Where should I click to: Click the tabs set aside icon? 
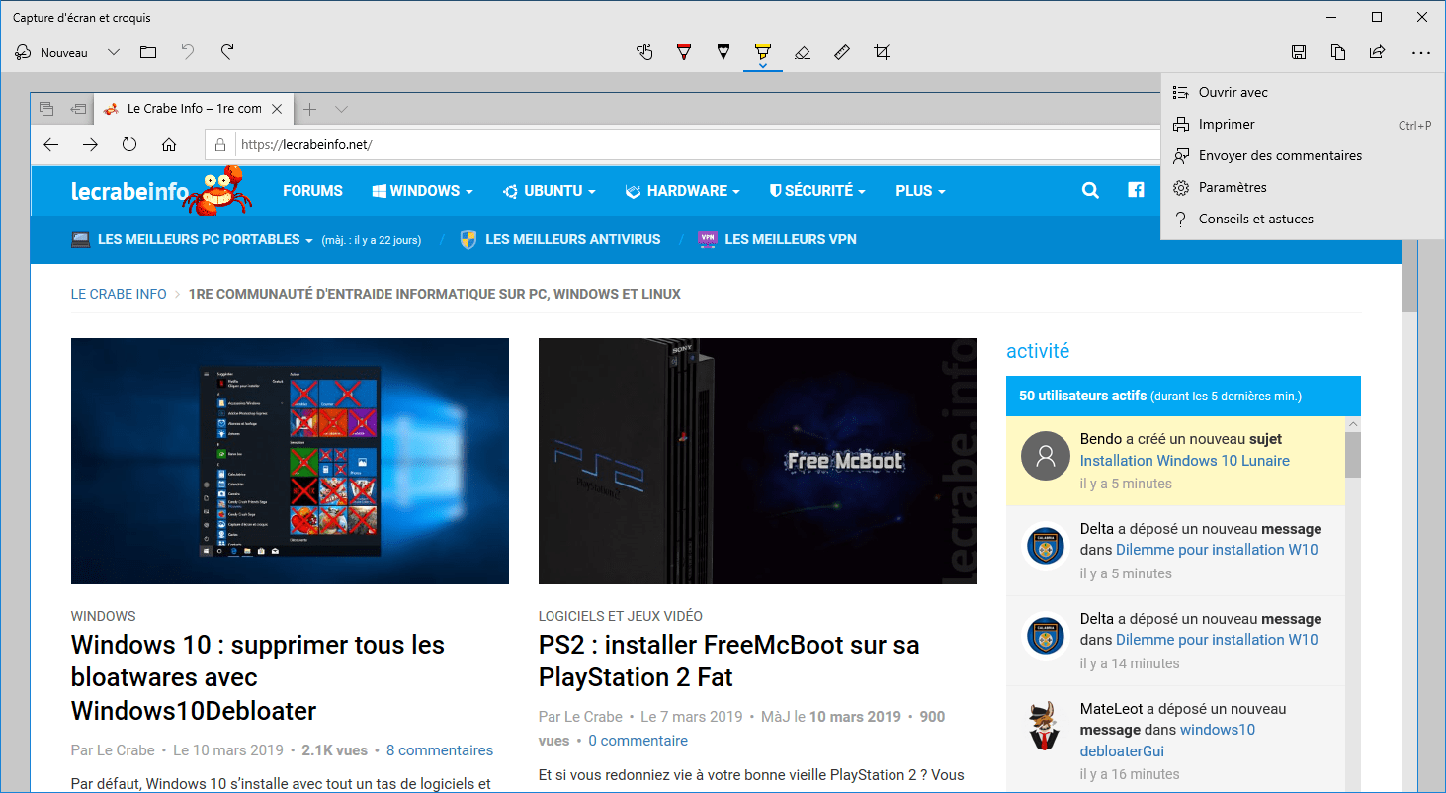[x=46, y=109]
